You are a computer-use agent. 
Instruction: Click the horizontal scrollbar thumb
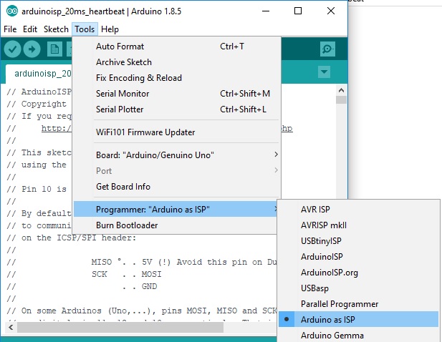click(x=120, y=328)
